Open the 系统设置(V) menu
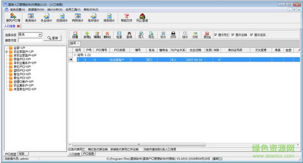 point(18,9)
